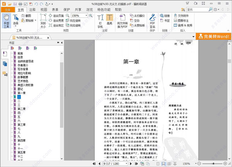Insert a link (链接)
The image size is (232, 167).
click(165, 16)
